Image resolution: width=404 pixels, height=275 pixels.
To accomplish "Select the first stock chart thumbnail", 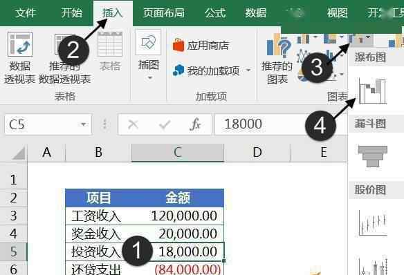I will pos(373,222).
